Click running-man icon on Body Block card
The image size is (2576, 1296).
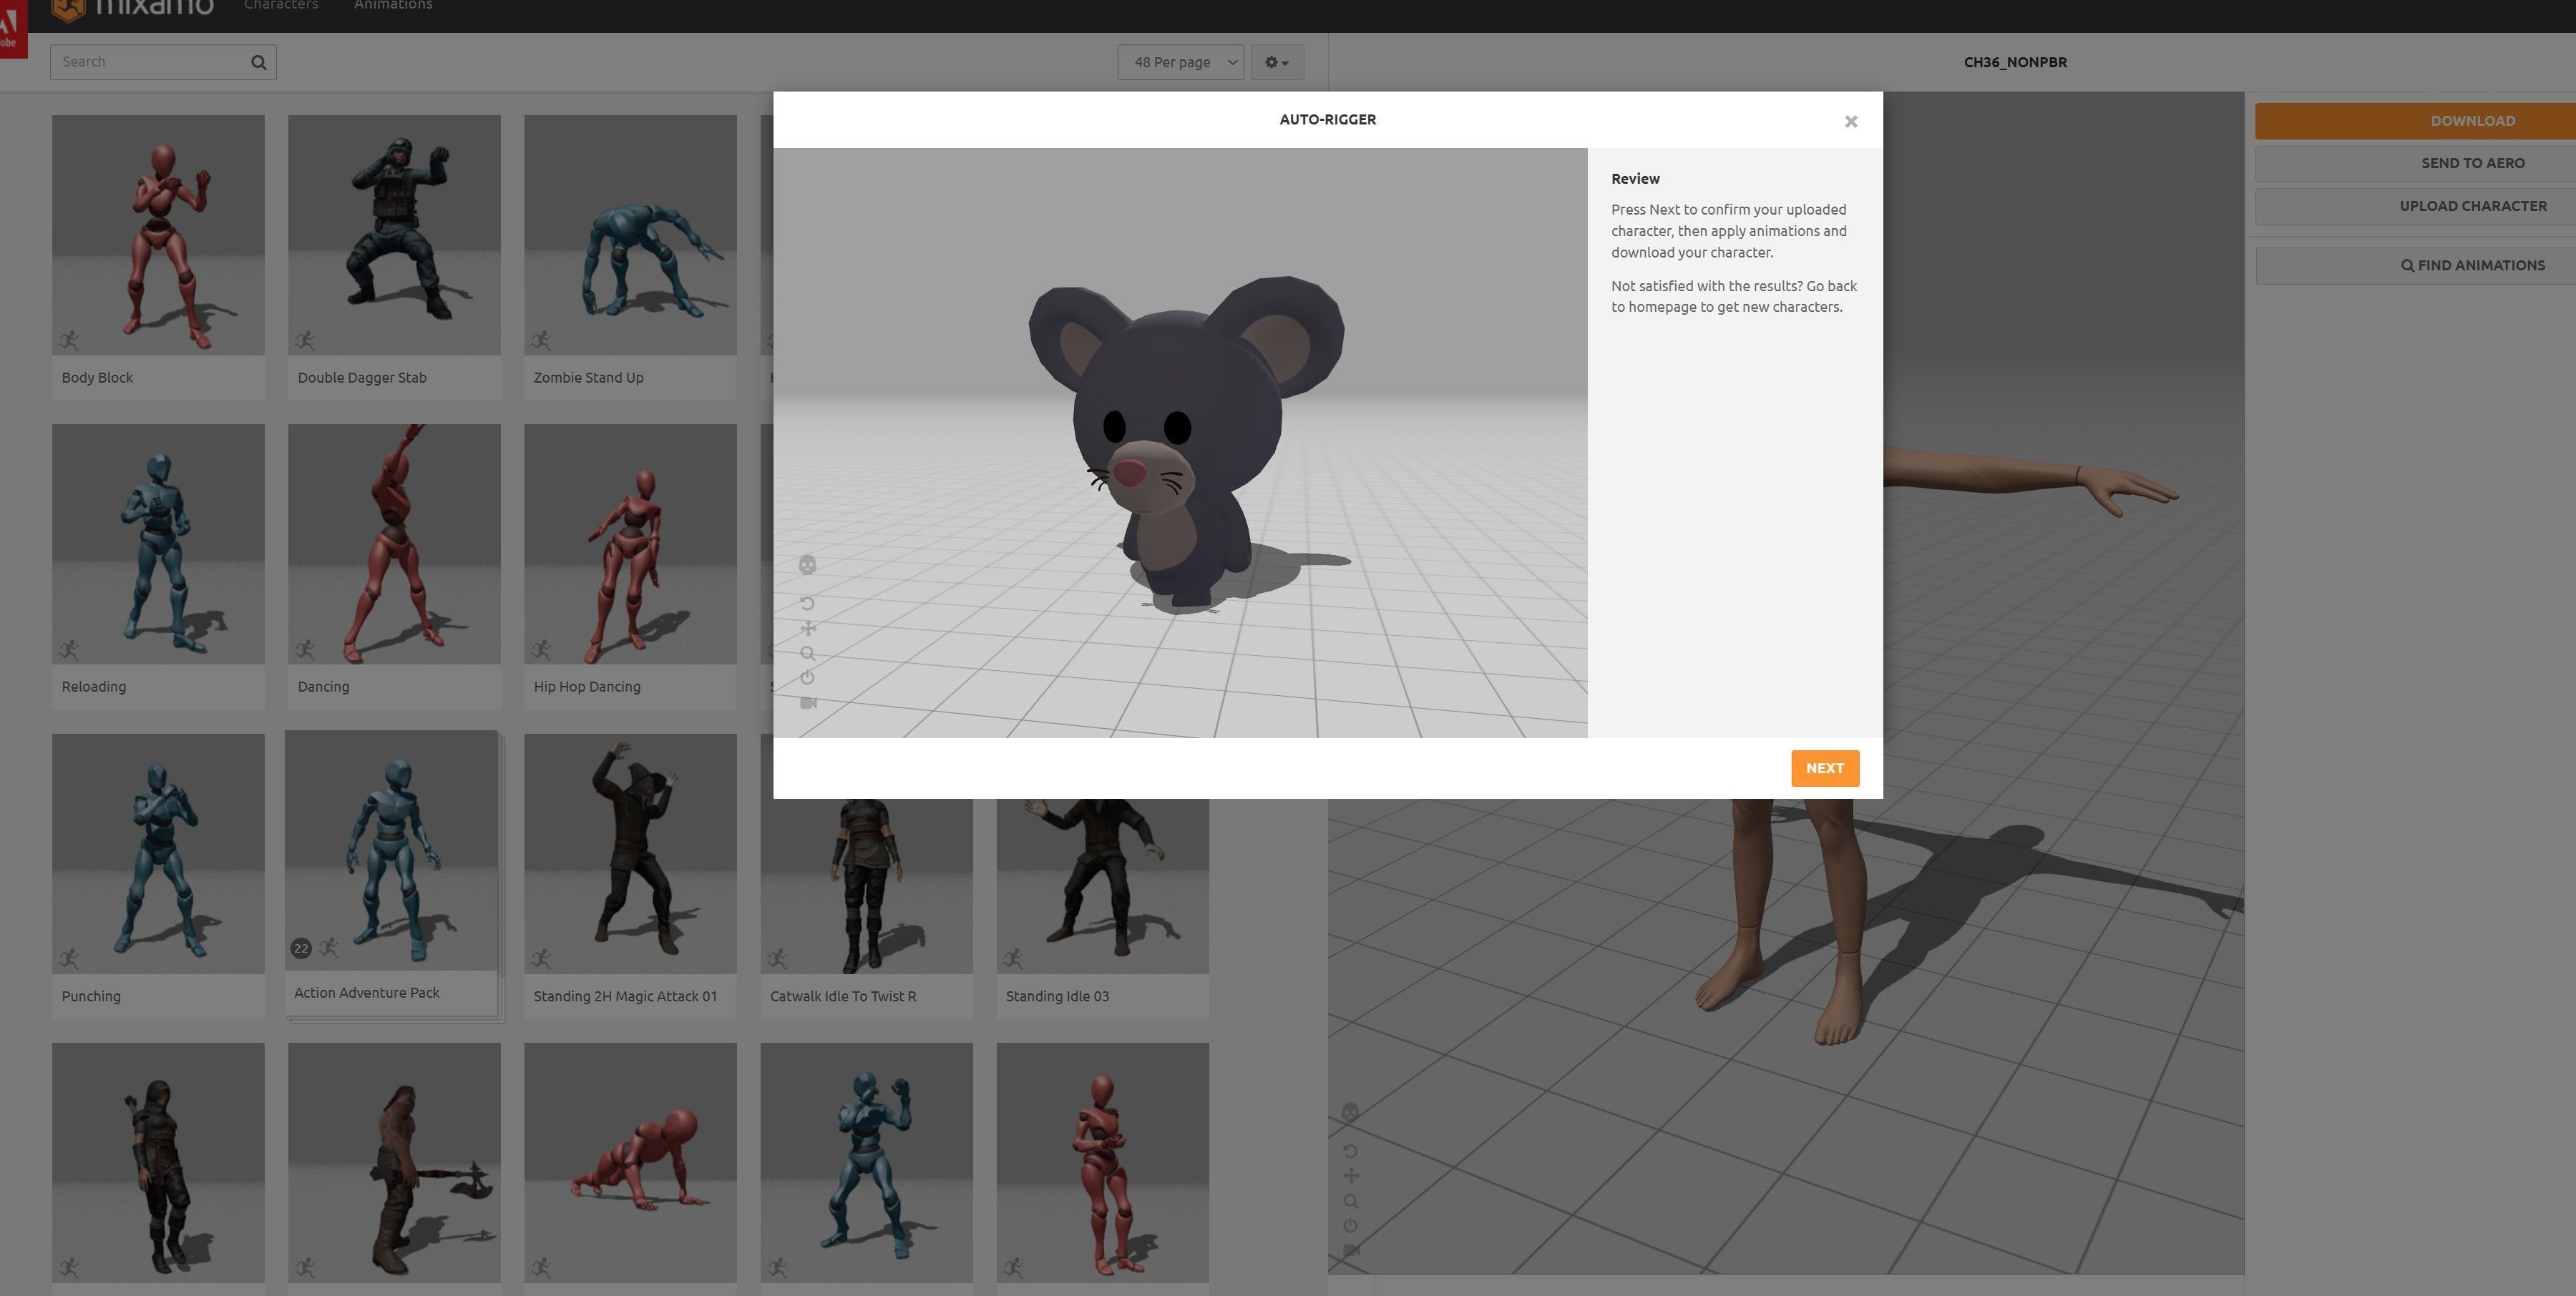click(x=69, y=340)
